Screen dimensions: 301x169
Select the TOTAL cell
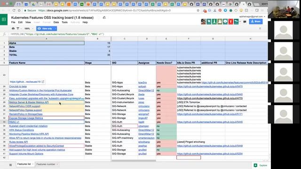(x=46, y=55)
